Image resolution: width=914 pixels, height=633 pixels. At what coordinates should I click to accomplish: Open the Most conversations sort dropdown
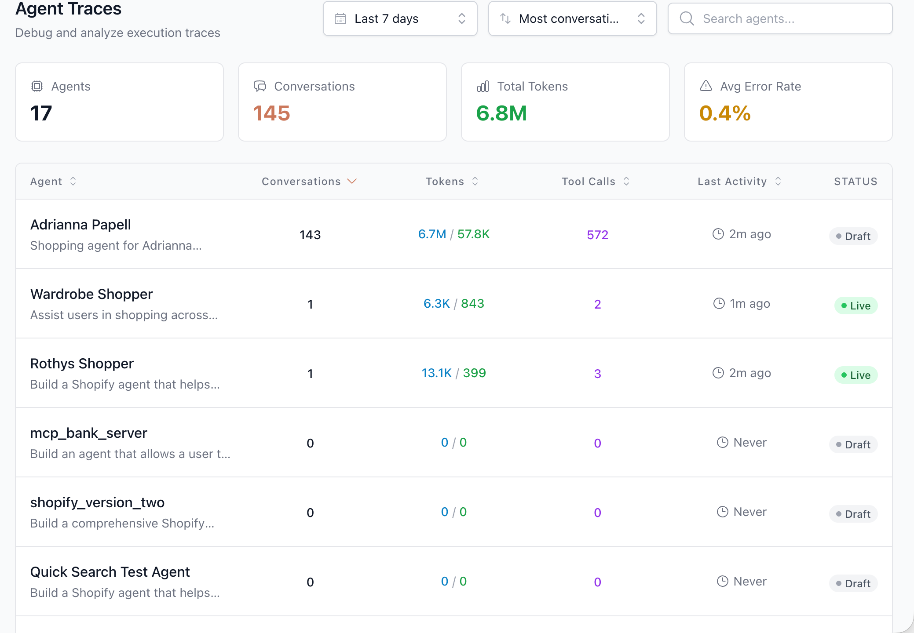572,18
